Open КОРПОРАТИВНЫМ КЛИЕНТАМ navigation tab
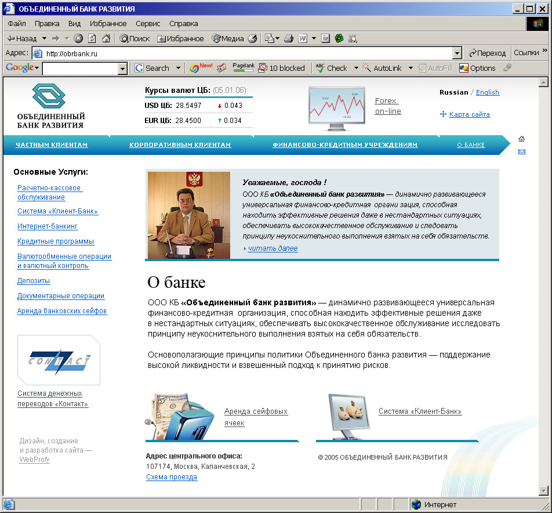Screen dimensions: 552x513 180,145
